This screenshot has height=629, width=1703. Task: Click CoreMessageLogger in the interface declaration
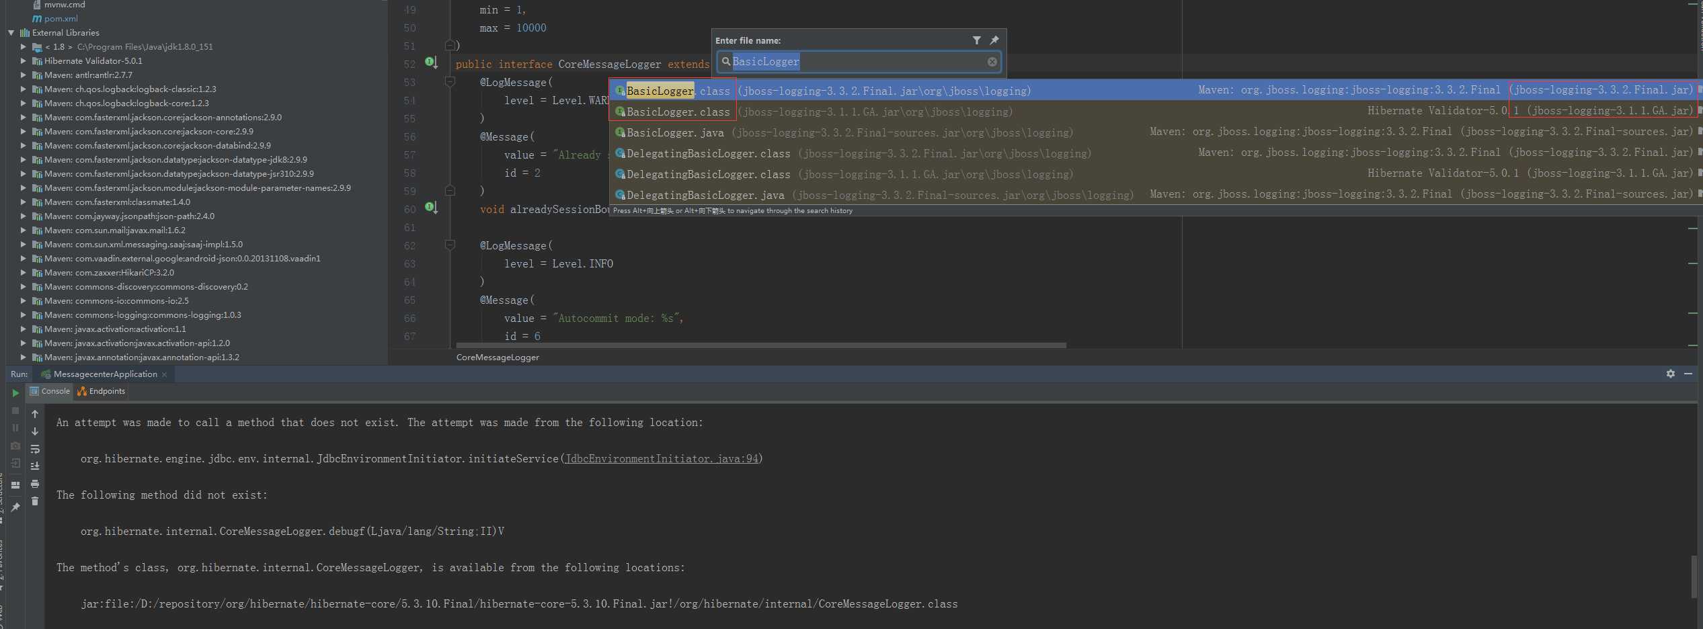click(x=610, y=64)
